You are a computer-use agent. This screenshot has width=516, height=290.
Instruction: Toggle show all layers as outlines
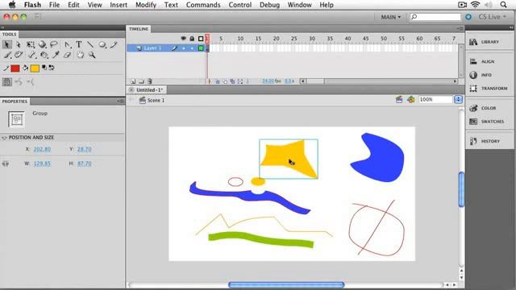point(201,39)
